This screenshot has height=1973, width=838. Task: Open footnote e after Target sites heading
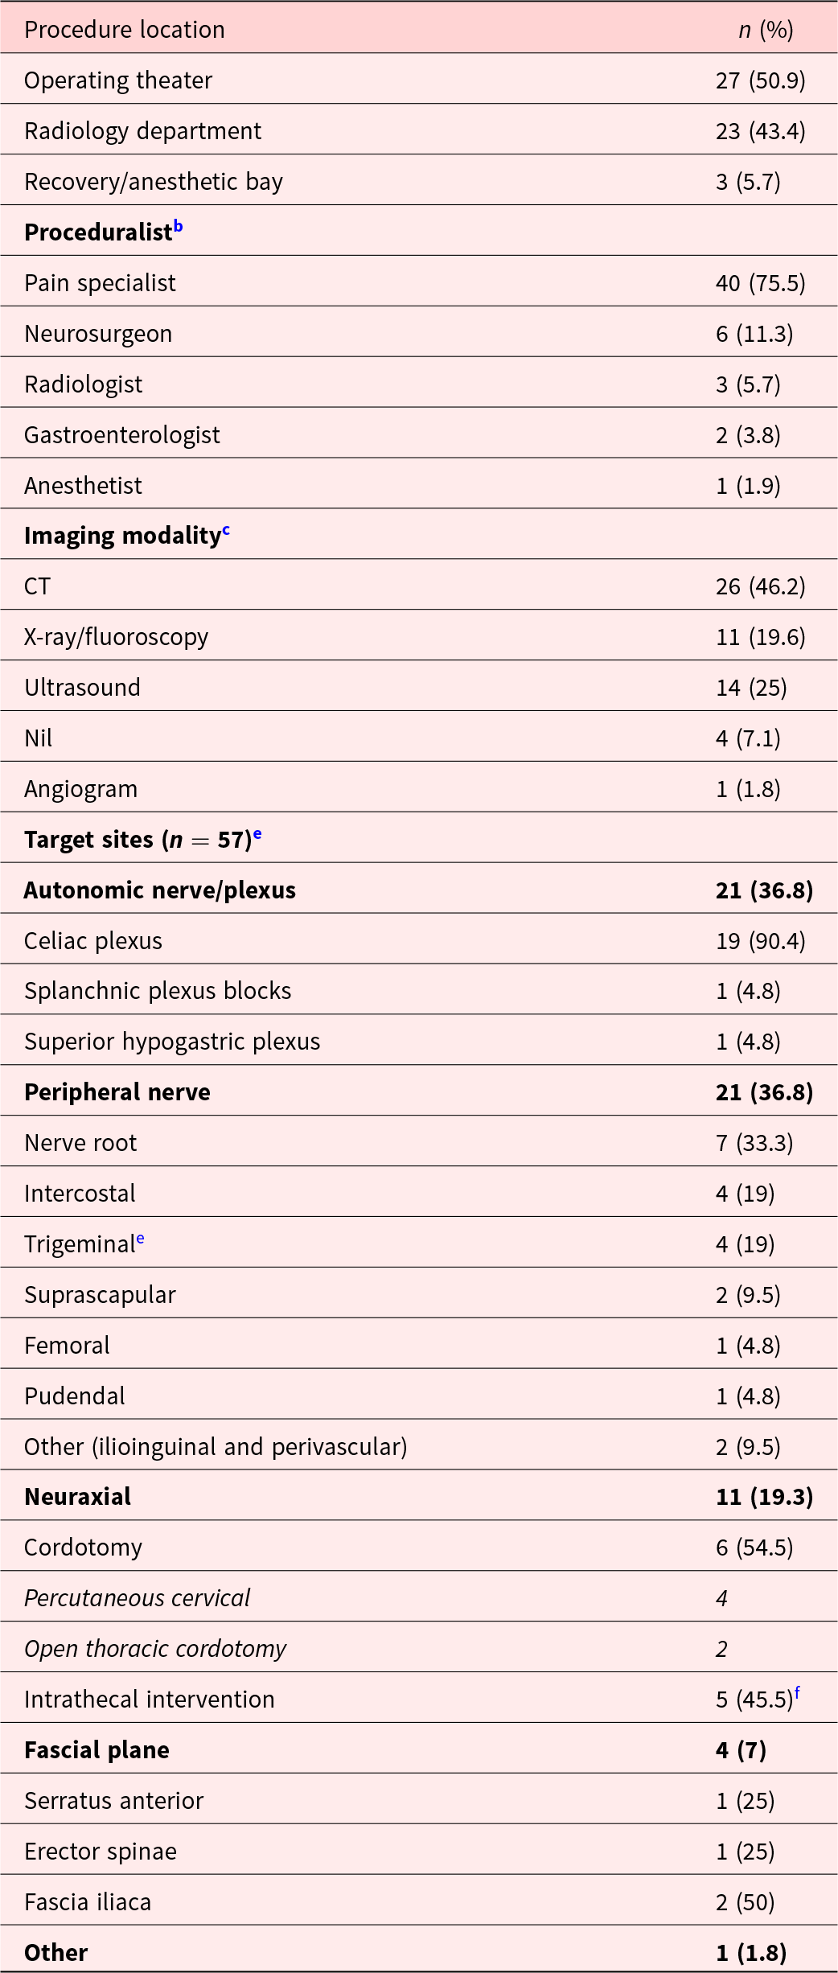pos(257,834)
